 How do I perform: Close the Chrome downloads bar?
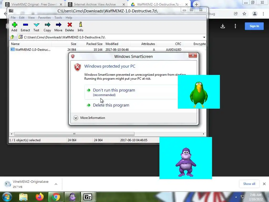[264, 184]
